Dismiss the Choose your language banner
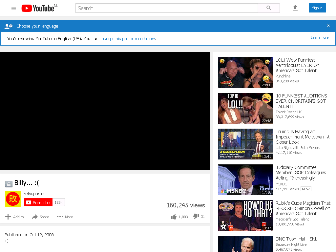Viewport: 336px width, 252px height. pos(328,26)
